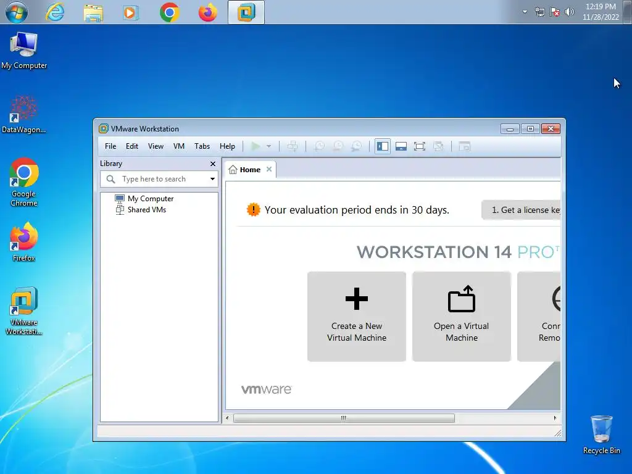The height and width of the screenshot is (474, 632).
Task: Open the Tabs menu
Action: tap(202, 146)
